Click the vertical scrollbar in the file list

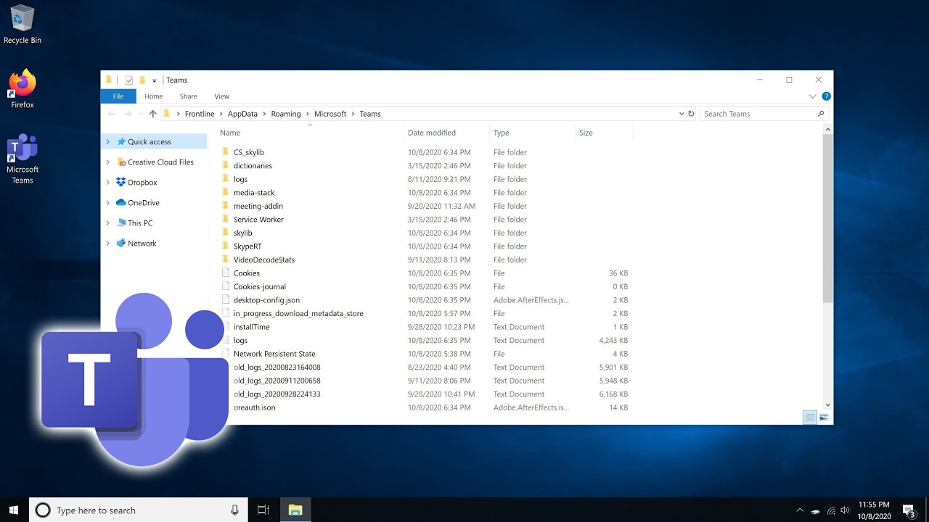click(x=828, y=217)
